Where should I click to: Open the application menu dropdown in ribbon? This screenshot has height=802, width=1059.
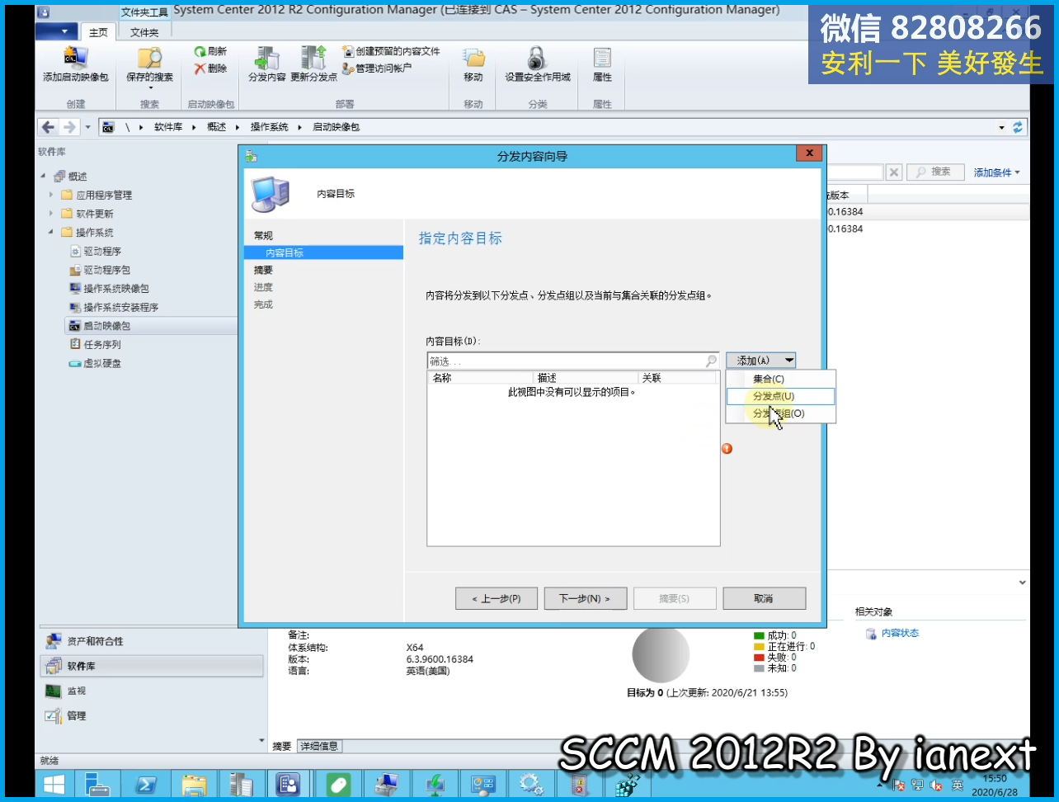pyautogui.click(x=57, y=31)
